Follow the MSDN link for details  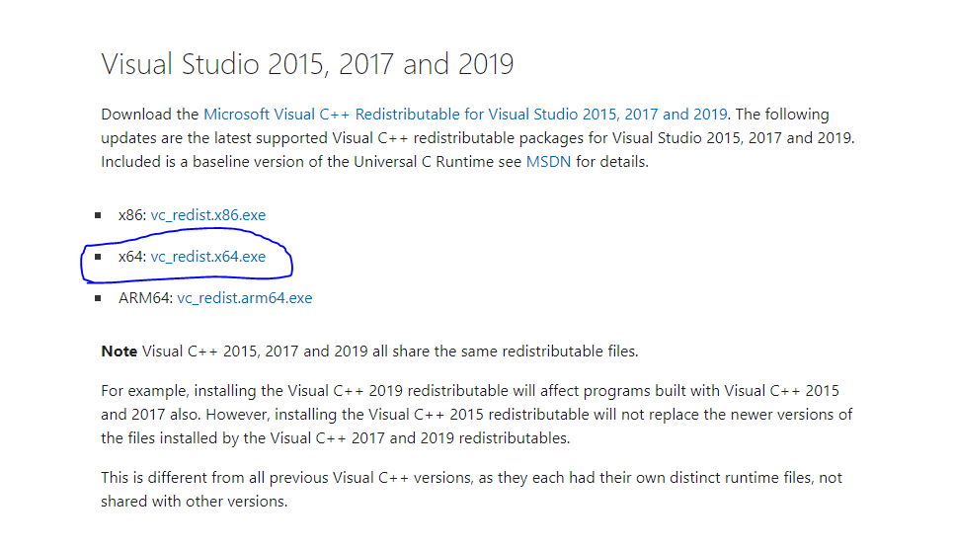tap(547, 162)
